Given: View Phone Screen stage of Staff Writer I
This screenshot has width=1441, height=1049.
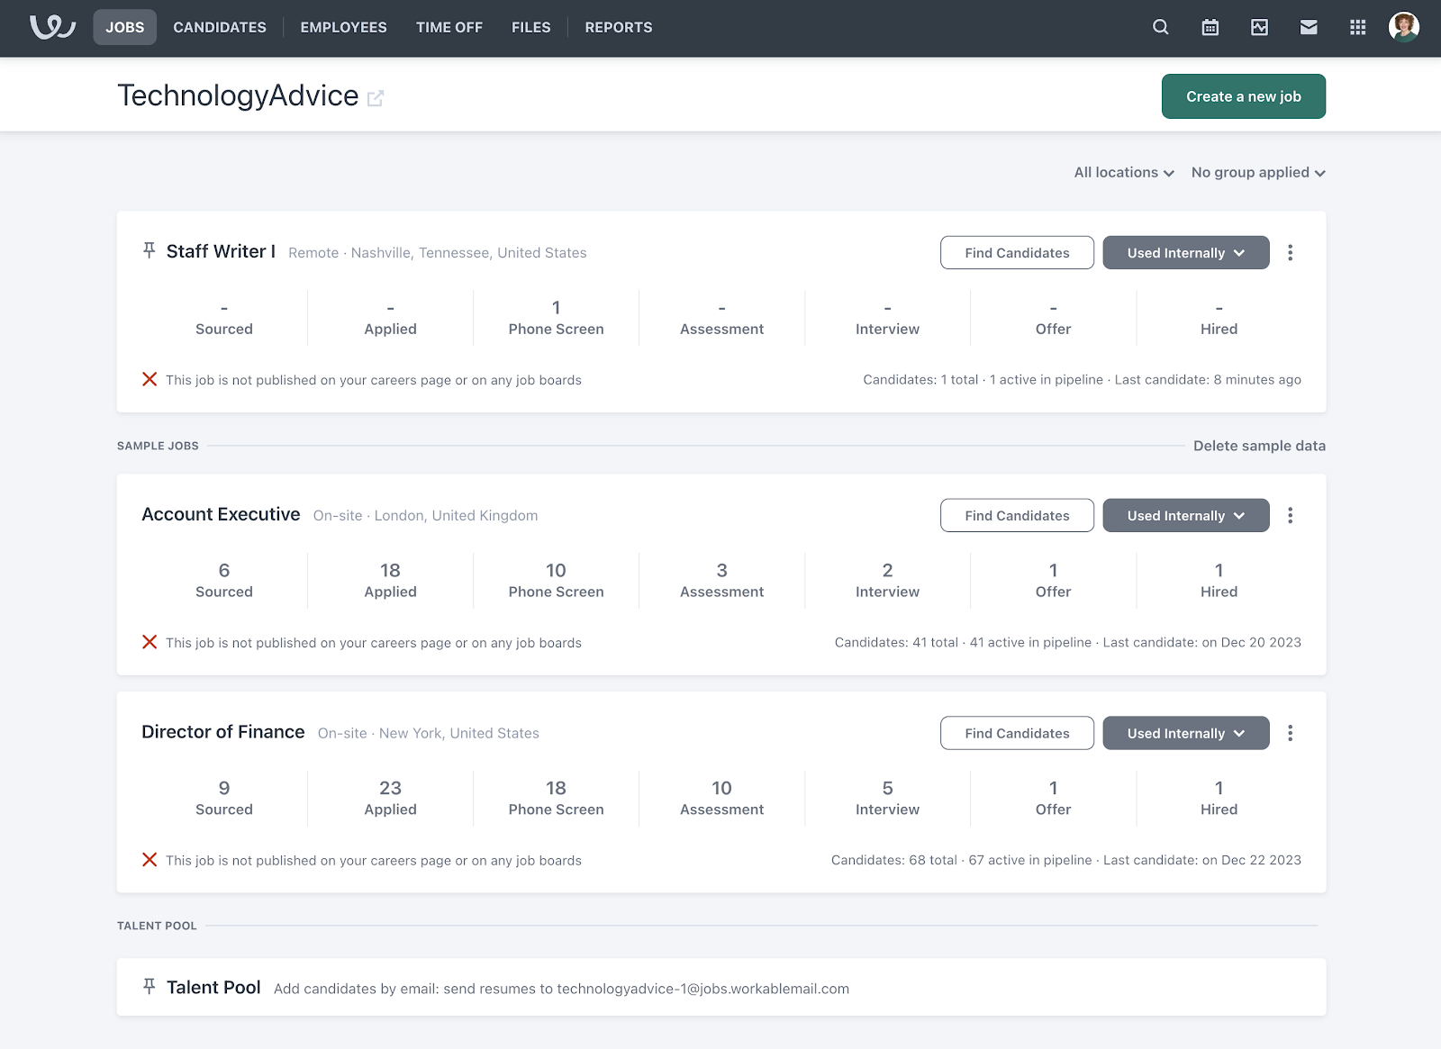Looking at the screenshot, I should click(x=557, y=318).
